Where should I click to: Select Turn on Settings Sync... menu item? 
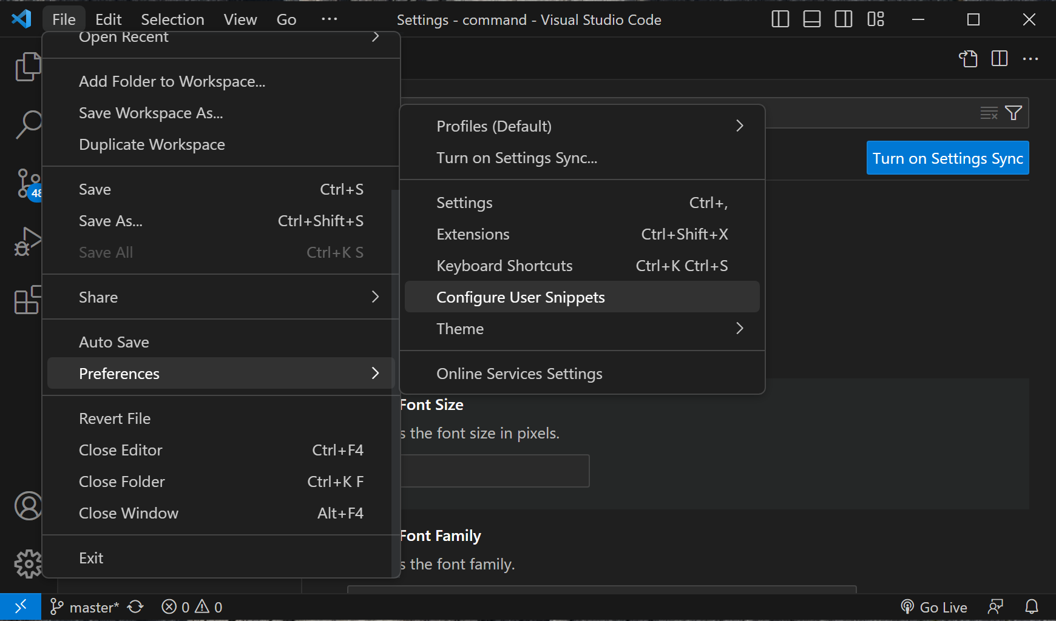tap(582, 158)
